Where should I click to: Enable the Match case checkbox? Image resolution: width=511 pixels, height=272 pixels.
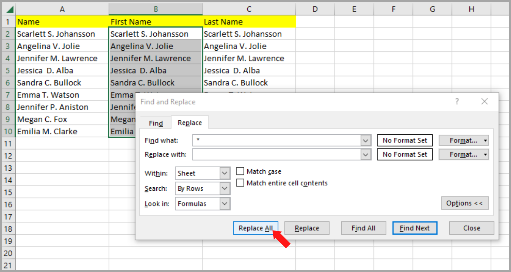pyautogui.click(x=240, y=171)
